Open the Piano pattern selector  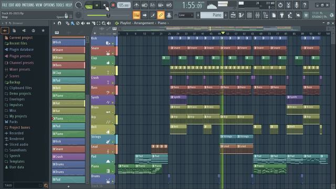click(212, 15)
